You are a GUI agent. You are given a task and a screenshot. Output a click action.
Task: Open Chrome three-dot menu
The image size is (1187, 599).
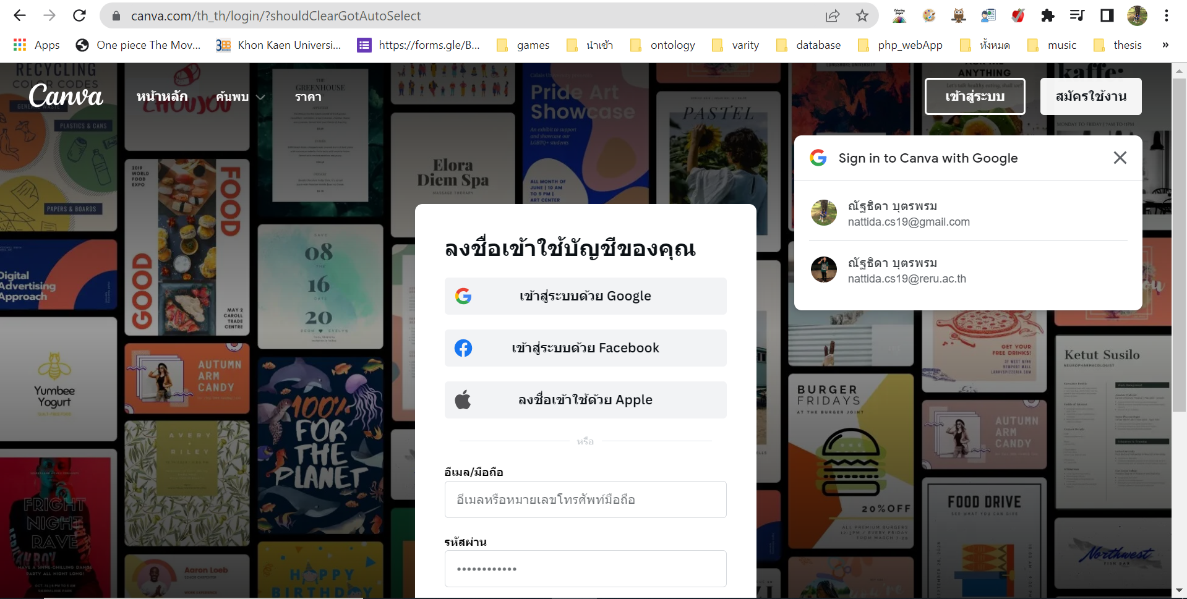(1167, 16)
